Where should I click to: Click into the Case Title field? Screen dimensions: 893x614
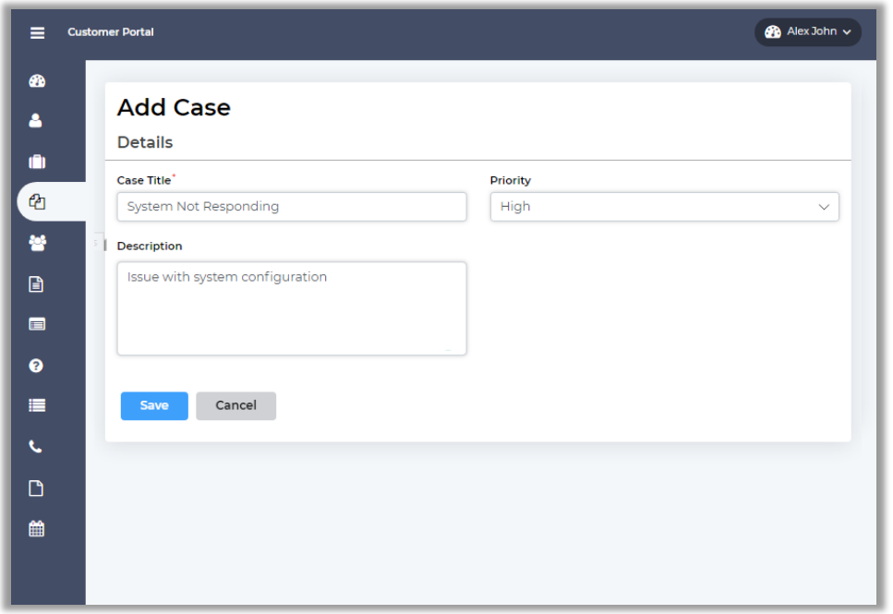coord(291,207)
